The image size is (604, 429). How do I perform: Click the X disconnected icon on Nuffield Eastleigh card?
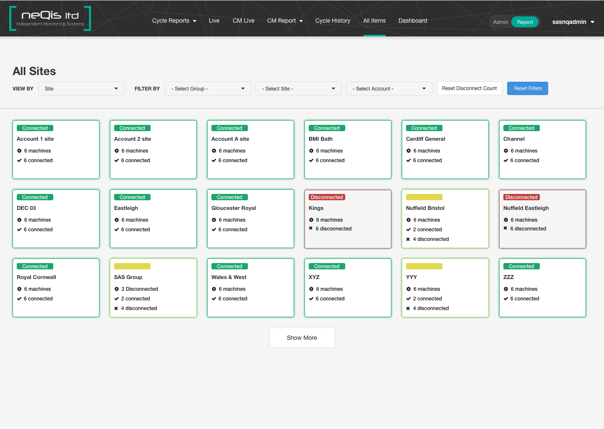click(506, 228)
